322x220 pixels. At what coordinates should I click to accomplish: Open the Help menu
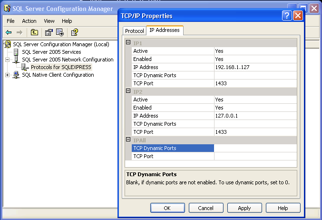(x=67, y=21)
